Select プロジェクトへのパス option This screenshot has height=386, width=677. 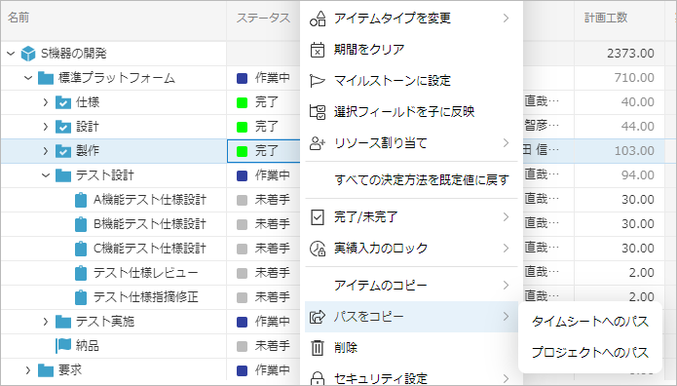[589, 352]
